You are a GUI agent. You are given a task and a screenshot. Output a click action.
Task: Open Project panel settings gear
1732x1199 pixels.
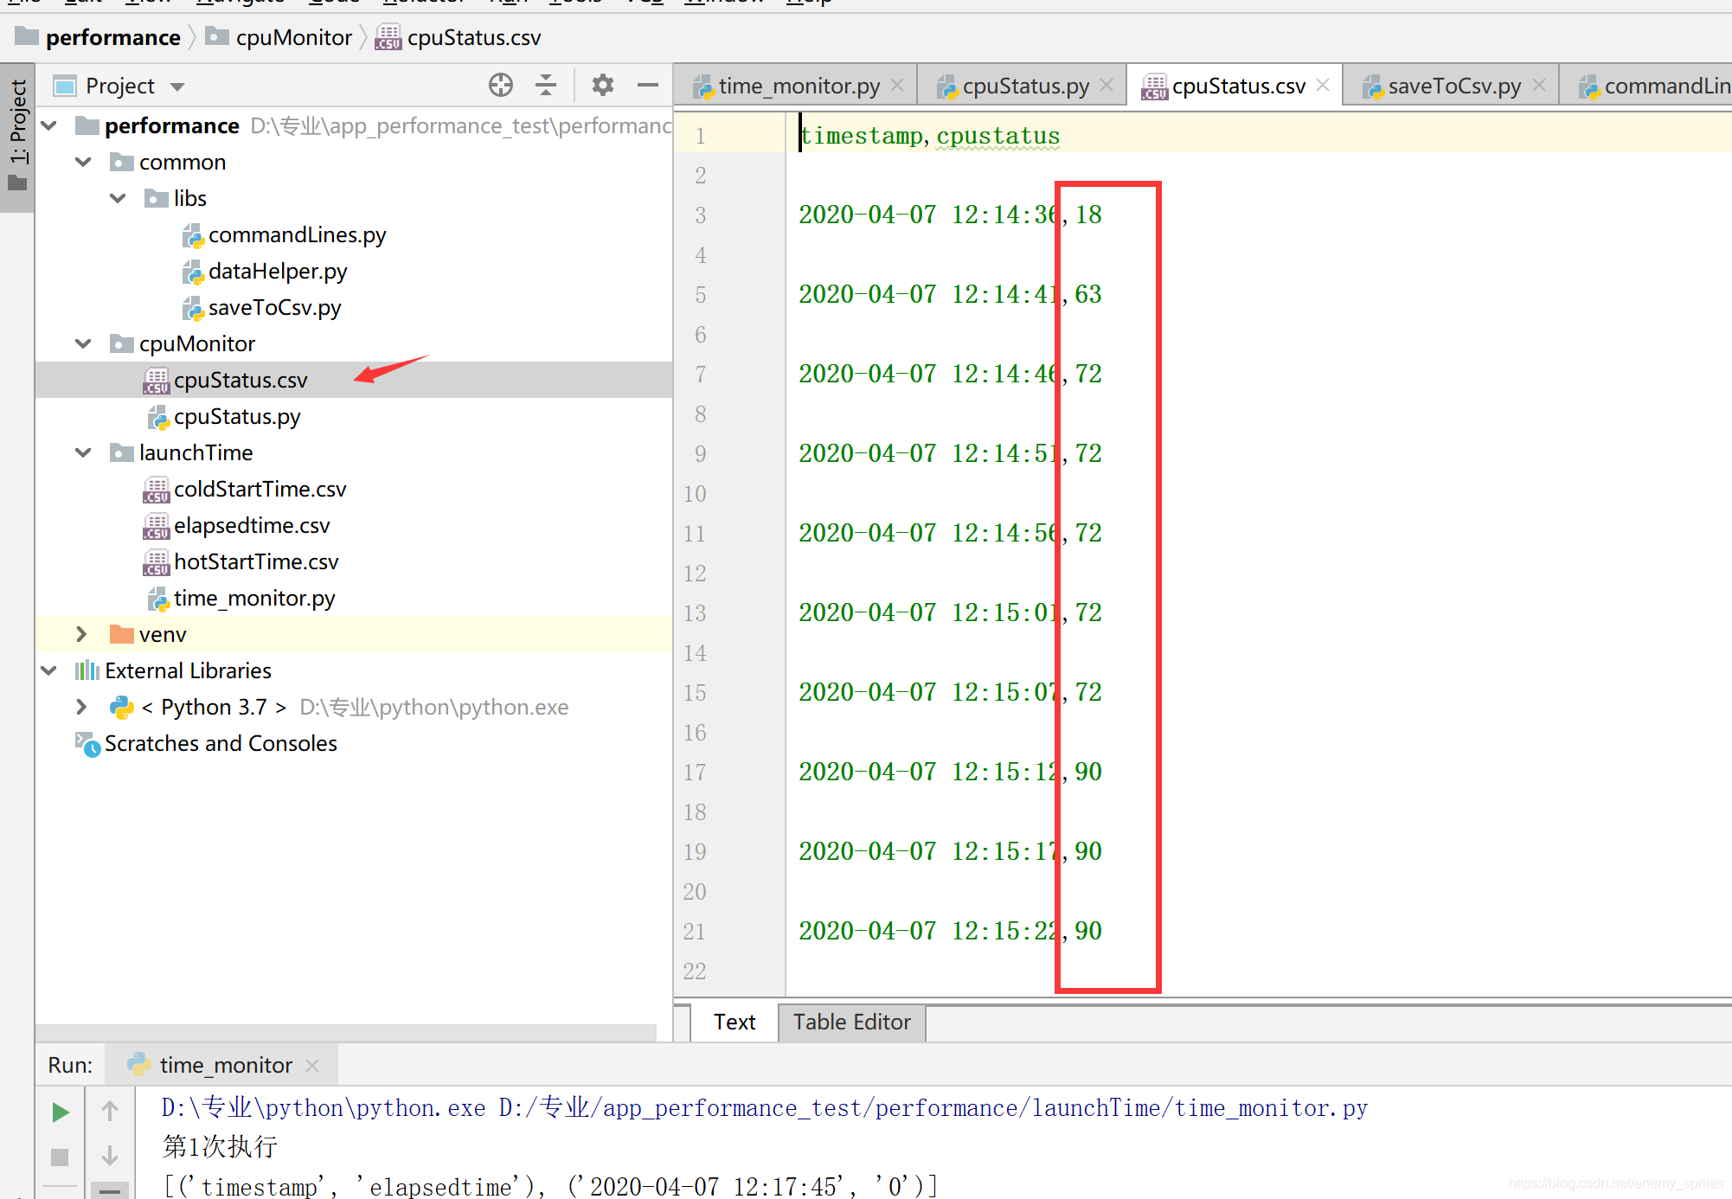click(x=603, y=85)
